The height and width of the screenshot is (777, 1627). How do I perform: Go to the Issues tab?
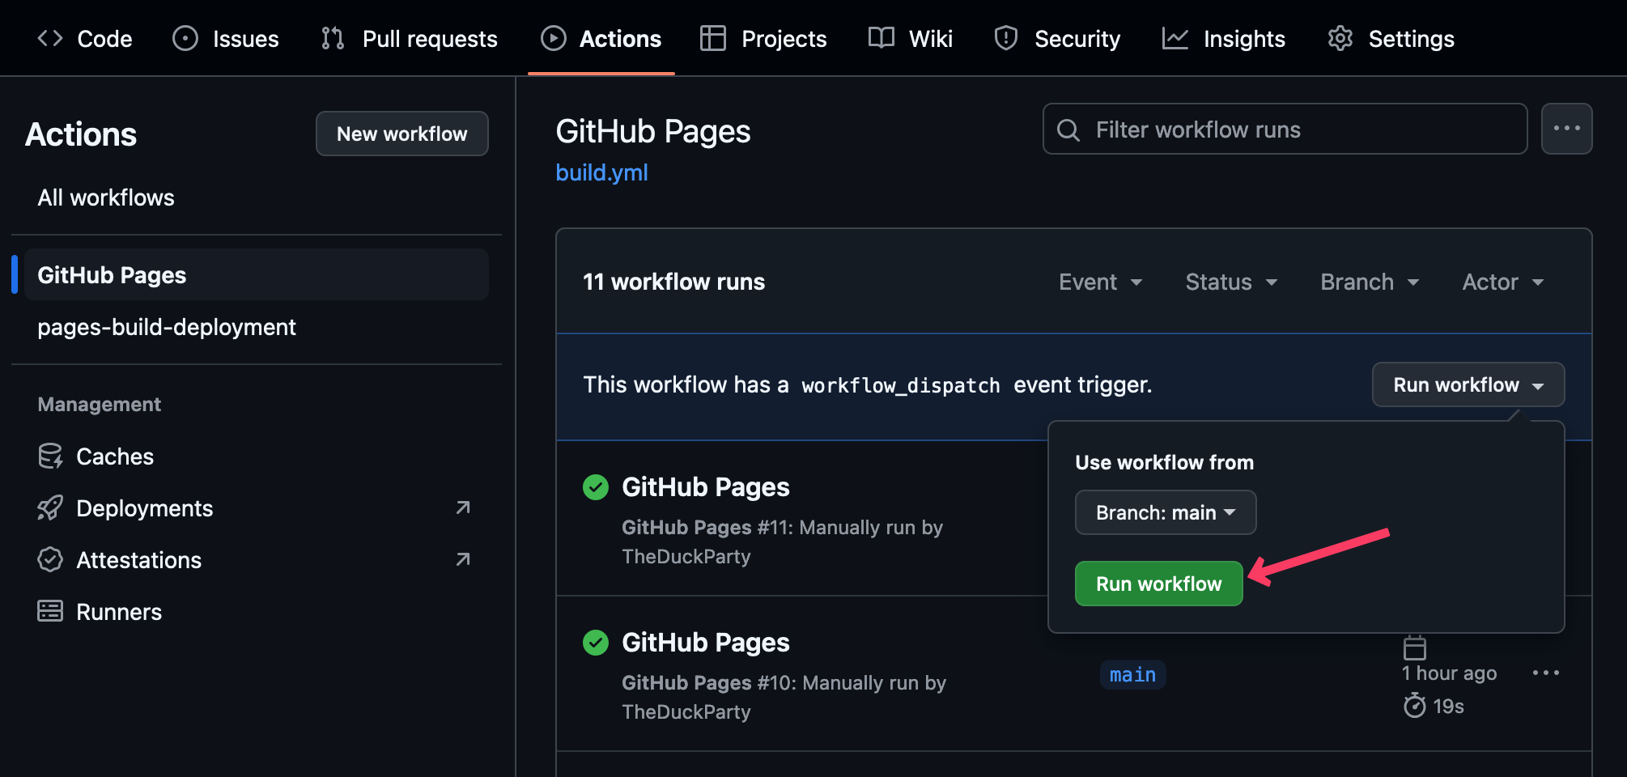coord(226,39)
